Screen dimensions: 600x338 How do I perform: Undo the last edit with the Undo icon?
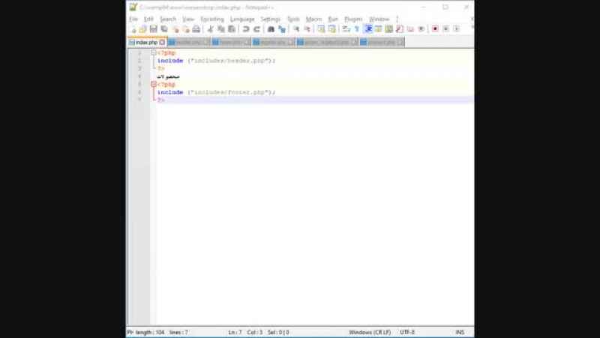click(x=246, y=29)
